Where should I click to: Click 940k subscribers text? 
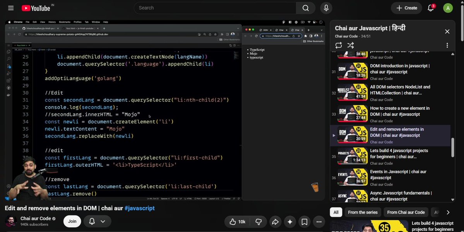pos(34,225)
